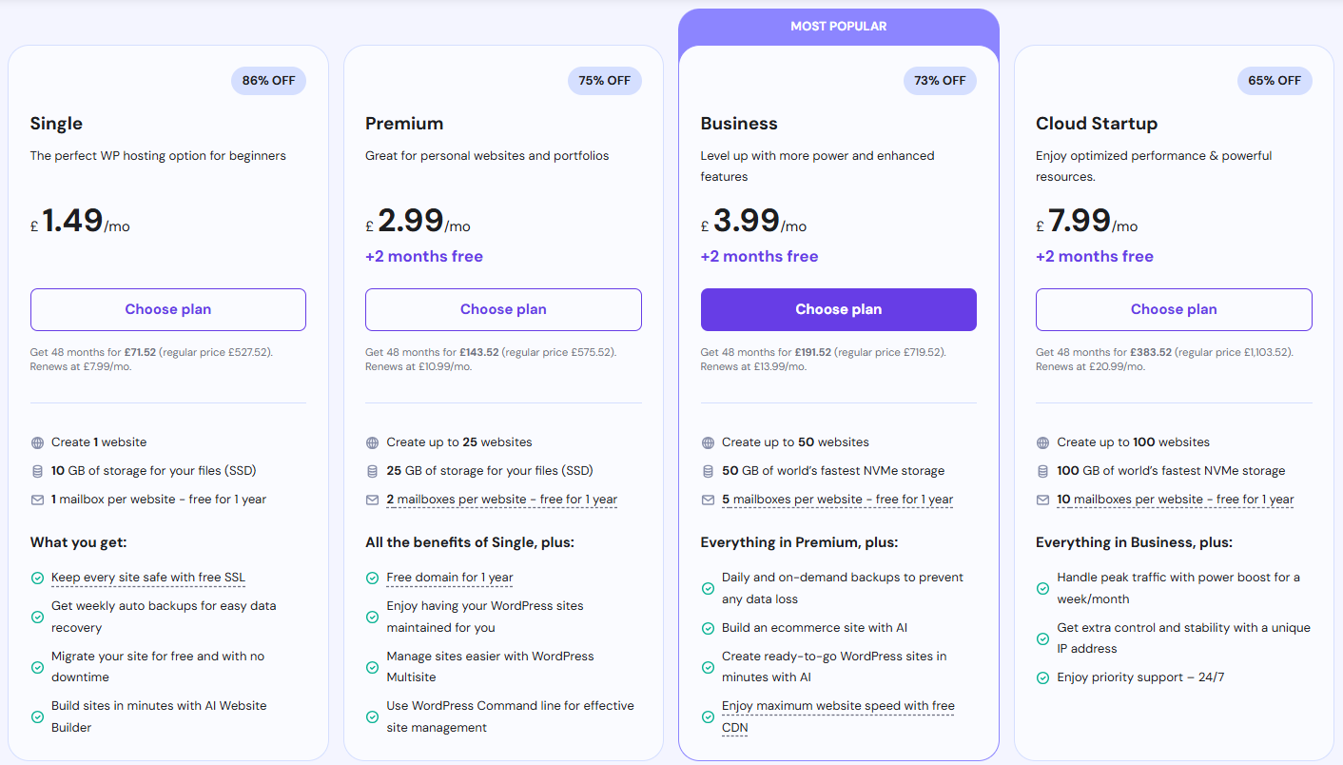Image resolution: width=1343 pixels, height=765 pixels.
Task: Click 10 mailboxes per website link
Action: 1175,500
